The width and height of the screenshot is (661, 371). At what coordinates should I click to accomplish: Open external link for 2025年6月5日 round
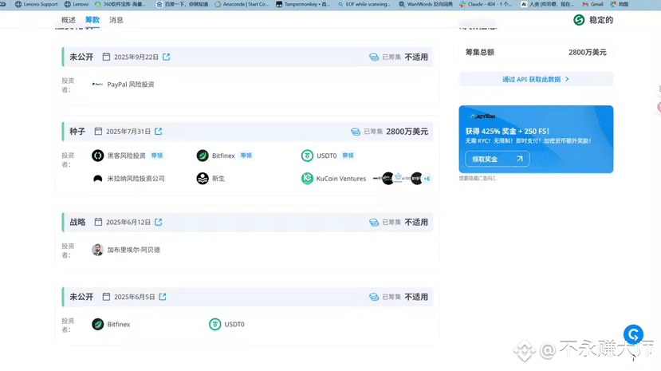[x=163, y=297]
